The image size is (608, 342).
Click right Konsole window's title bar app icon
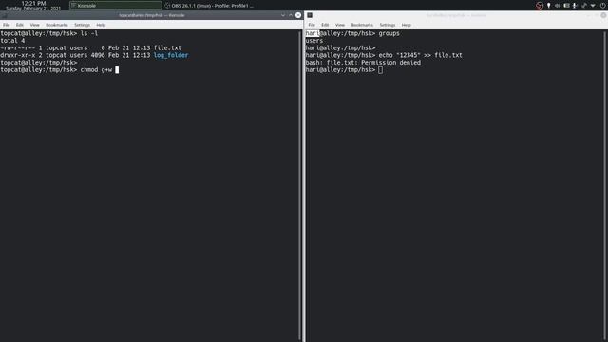pos(310,15)
